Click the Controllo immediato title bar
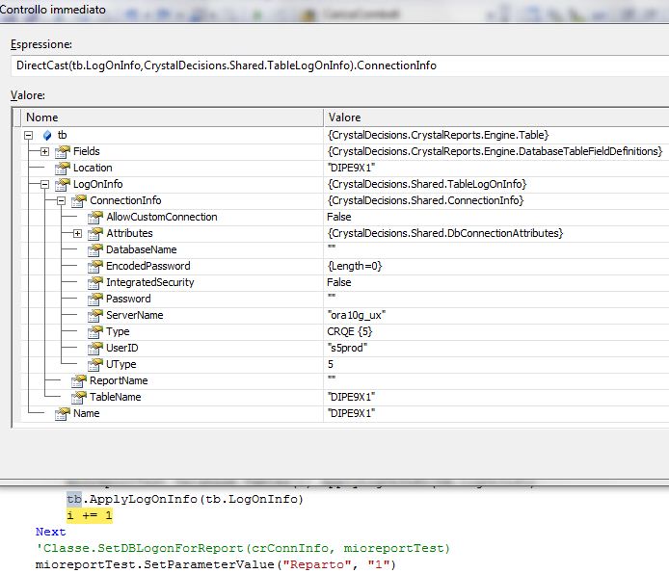The width and height of the screenshot is (669, 574). tap(334, 11)
